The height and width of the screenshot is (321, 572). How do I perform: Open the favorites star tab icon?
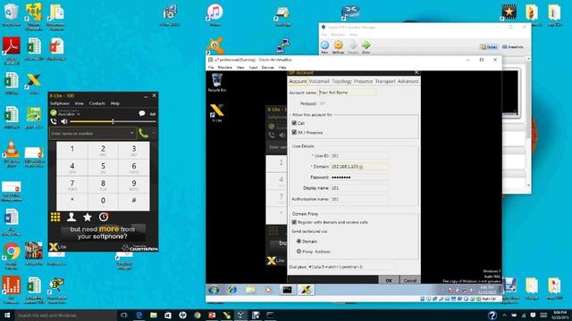click(88, 218)
